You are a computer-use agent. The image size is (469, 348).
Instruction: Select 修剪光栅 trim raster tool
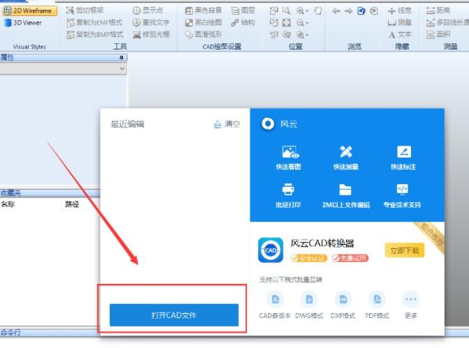[151, 35]
